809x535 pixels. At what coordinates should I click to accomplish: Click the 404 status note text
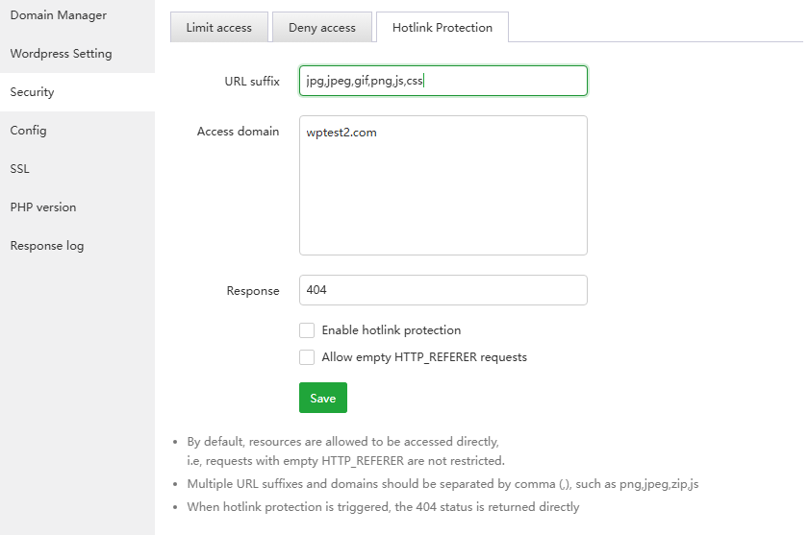[x=383, y=506]
